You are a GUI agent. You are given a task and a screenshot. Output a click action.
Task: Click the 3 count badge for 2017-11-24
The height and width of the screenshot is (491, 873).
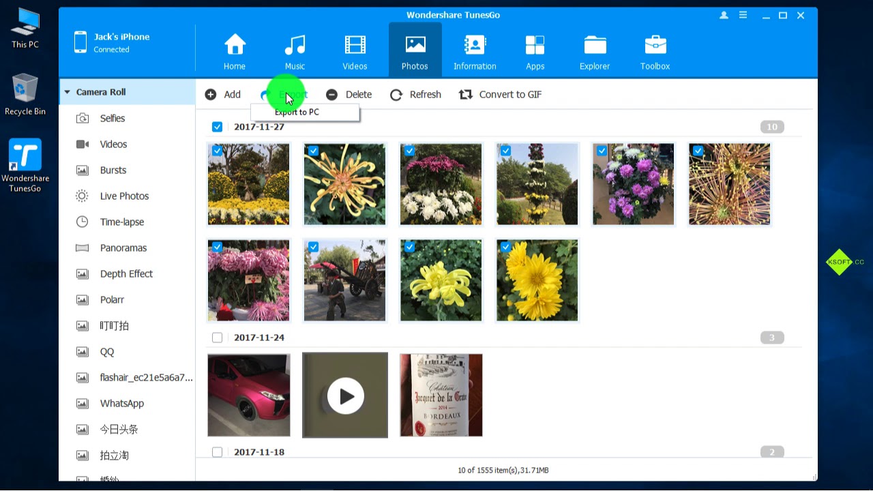pos(772,338)
